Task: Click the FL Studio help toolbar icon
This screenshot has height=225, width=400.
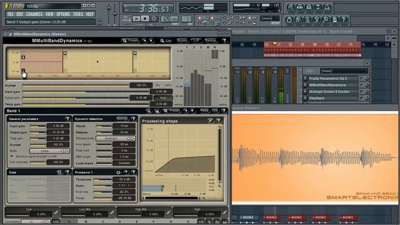Action: point(344,19)
